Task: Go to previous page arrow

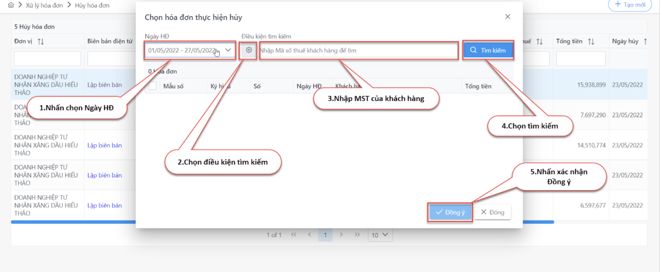Action: click(x=310, y=235)
